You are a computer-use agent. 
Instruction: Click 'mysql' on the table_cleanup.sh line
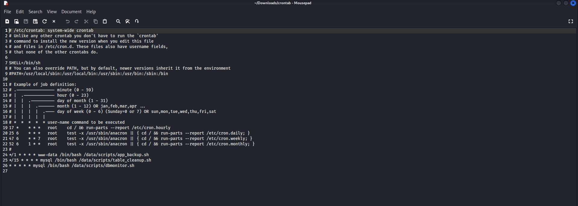click(46, 160)
